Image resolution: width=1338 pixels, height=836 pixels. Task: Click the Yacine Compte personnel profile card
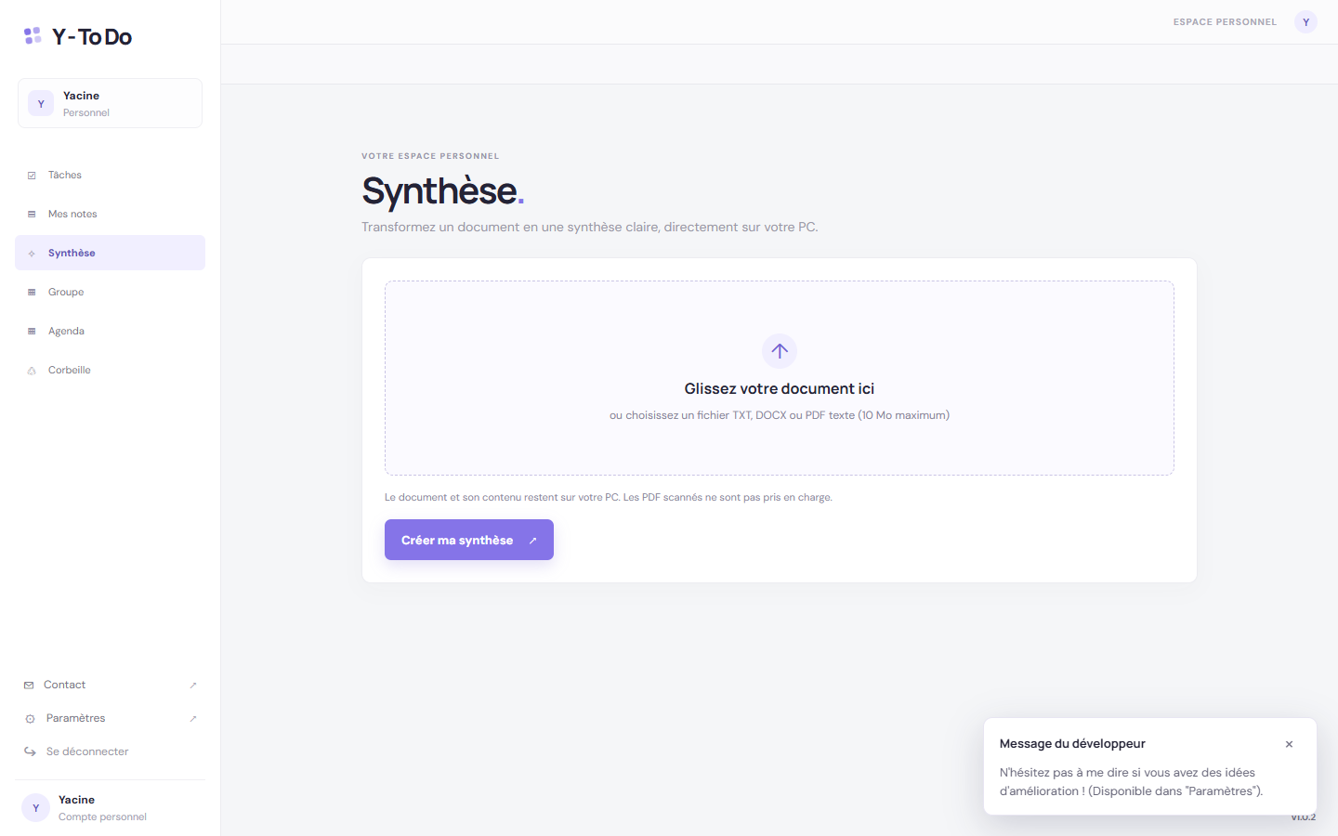[x=110, y=808]
